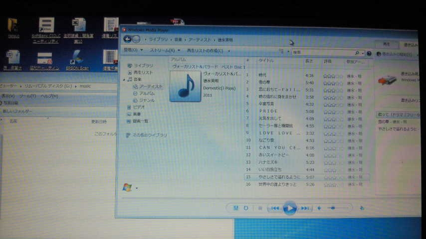Click the Forward arrow next to Back
The image size is (426, 239).
tap(136, 39)
